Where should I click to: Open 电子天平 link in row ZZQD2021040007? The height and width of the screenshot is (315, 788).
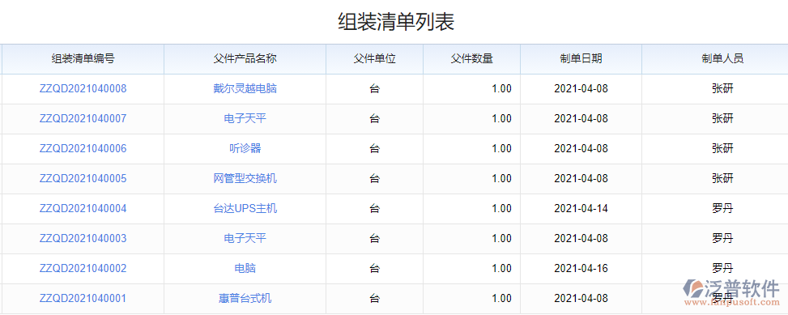pos(245,118)
